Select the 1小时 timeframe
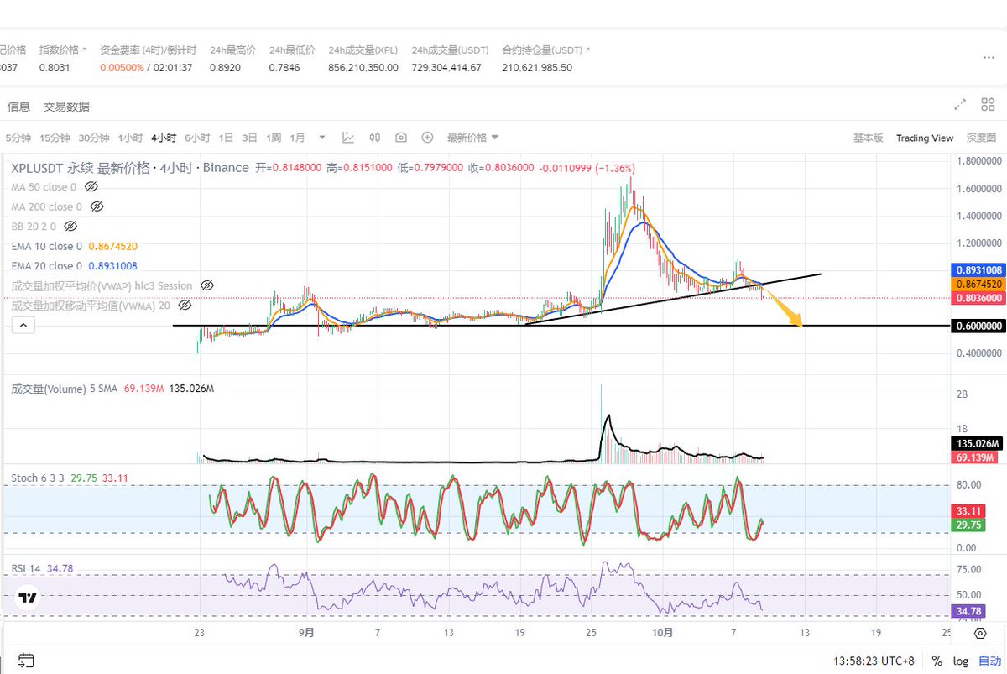Image resolution: width=1007 pixels, height=674 pixels. (130, 138)
